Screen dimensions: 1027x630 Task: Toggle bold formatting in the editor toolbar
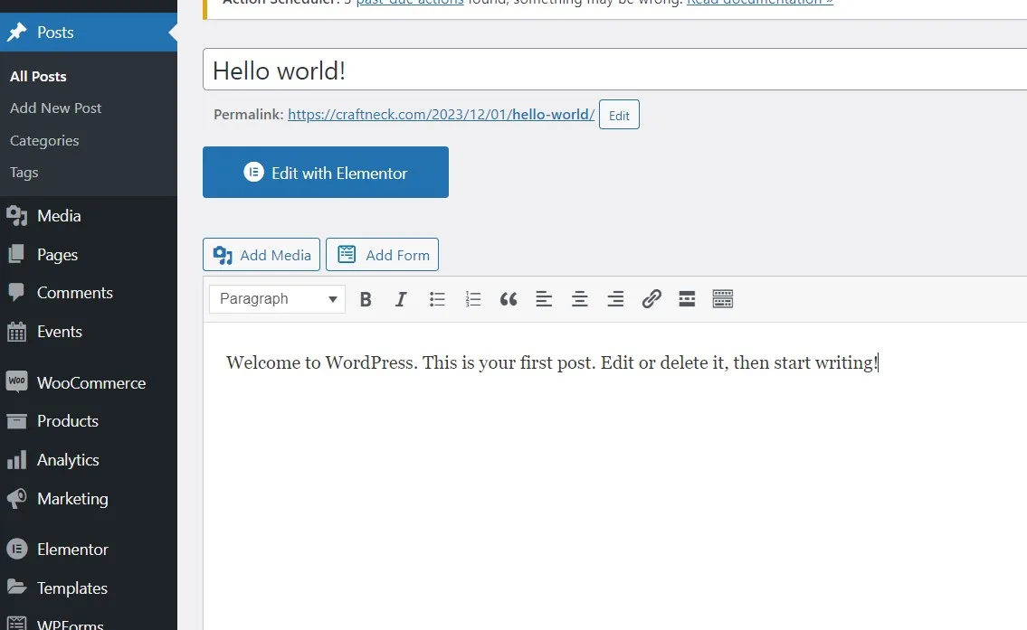click(366, 299)
